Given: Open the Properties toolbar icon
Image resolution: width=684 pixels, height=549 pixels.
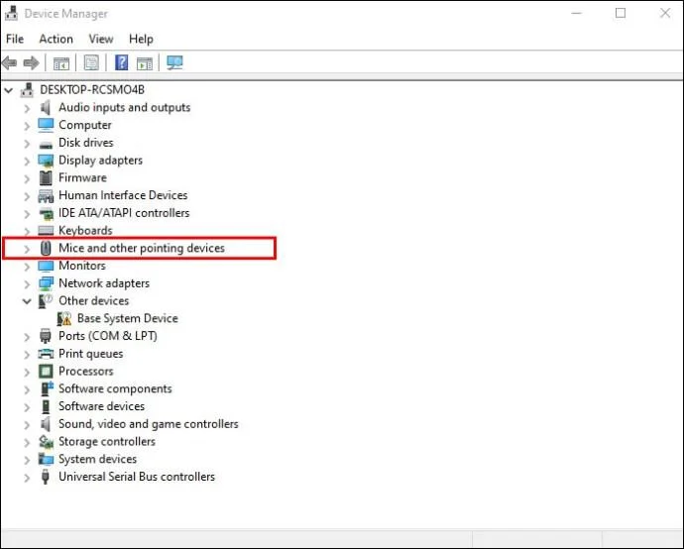Looking at the screenshot, I should (91, 63).
